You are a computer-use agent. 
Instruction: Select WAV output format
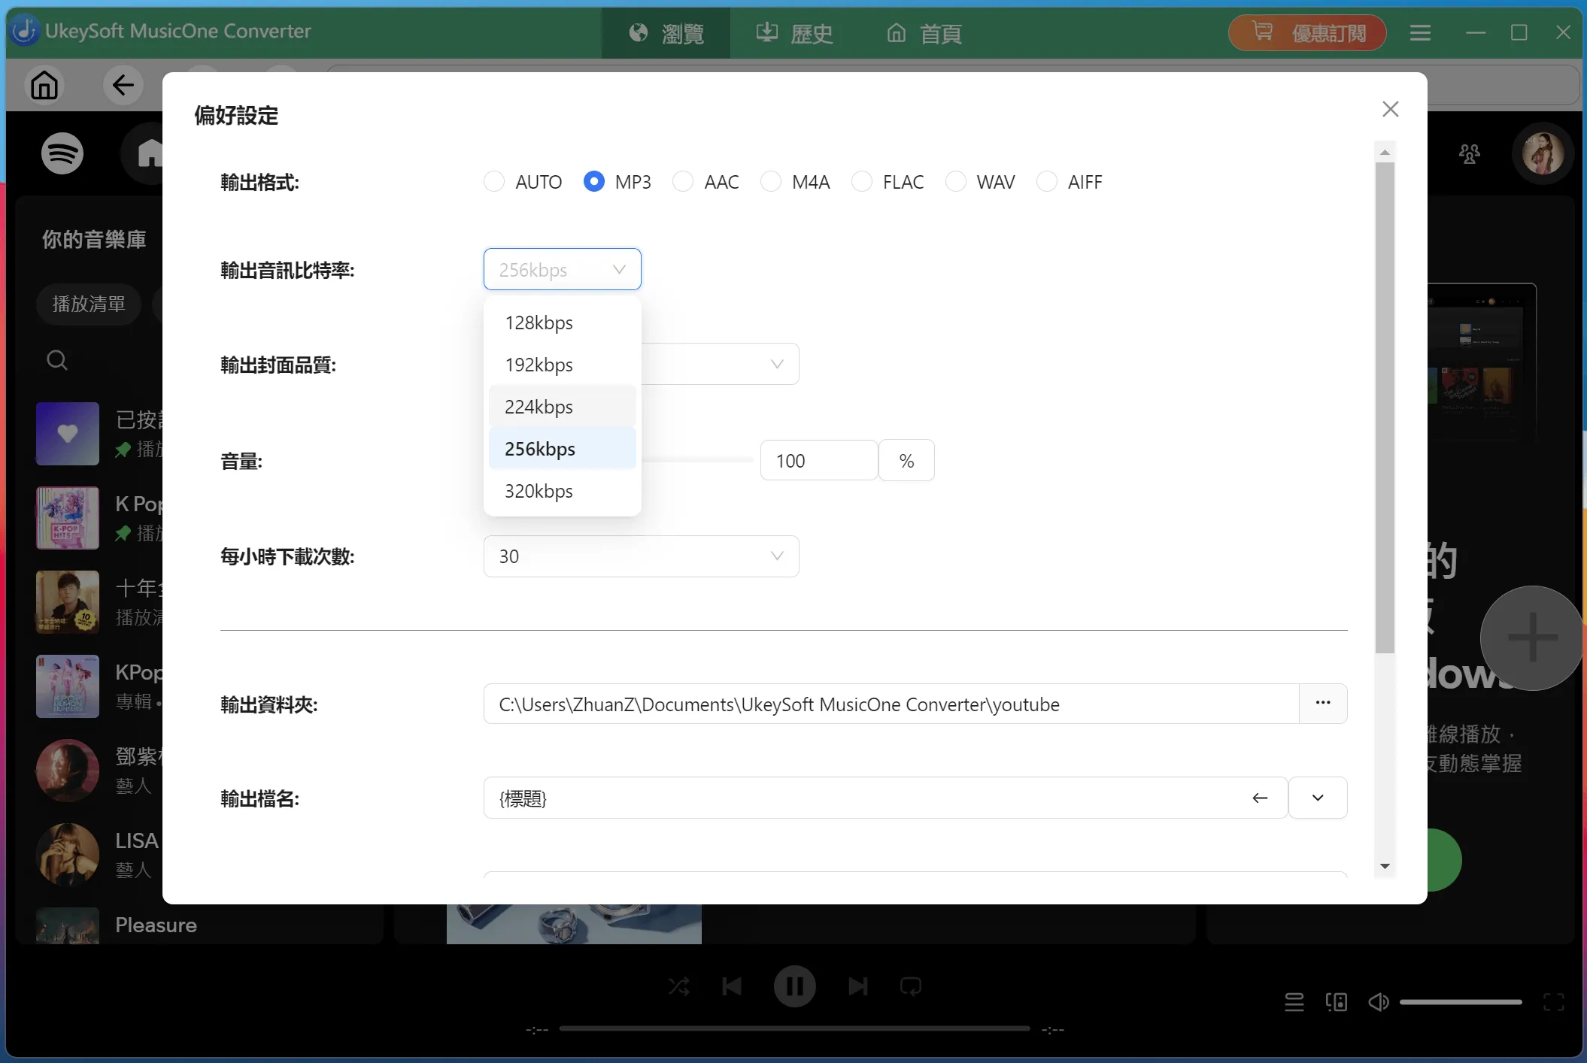(x=981, y=182)
